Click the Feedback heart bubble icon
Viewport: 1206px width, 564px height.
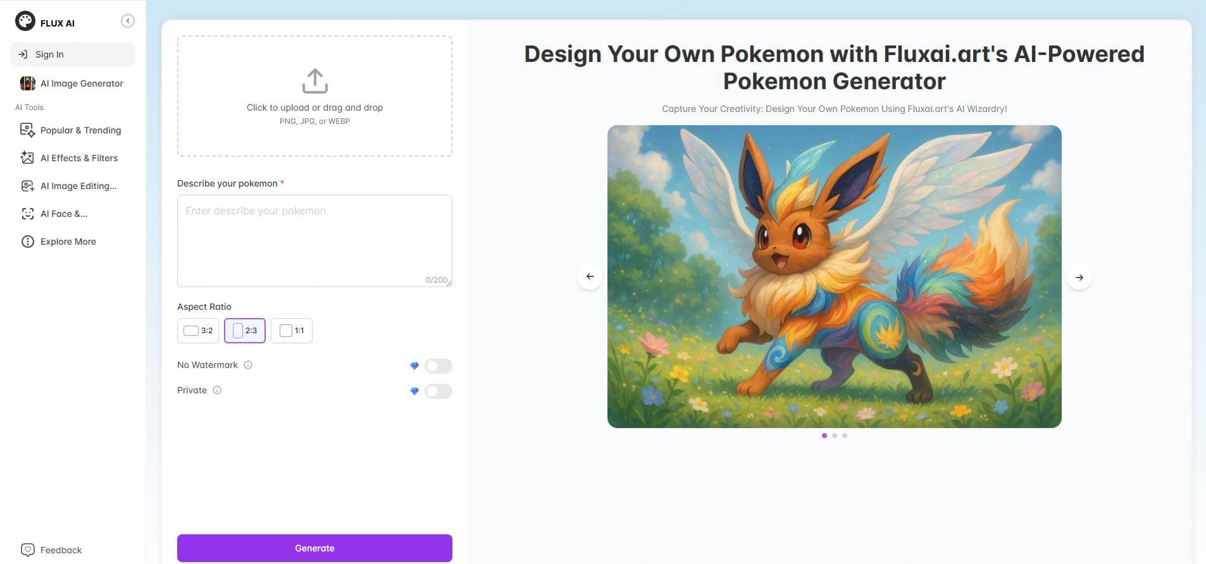tap(27, 550)
